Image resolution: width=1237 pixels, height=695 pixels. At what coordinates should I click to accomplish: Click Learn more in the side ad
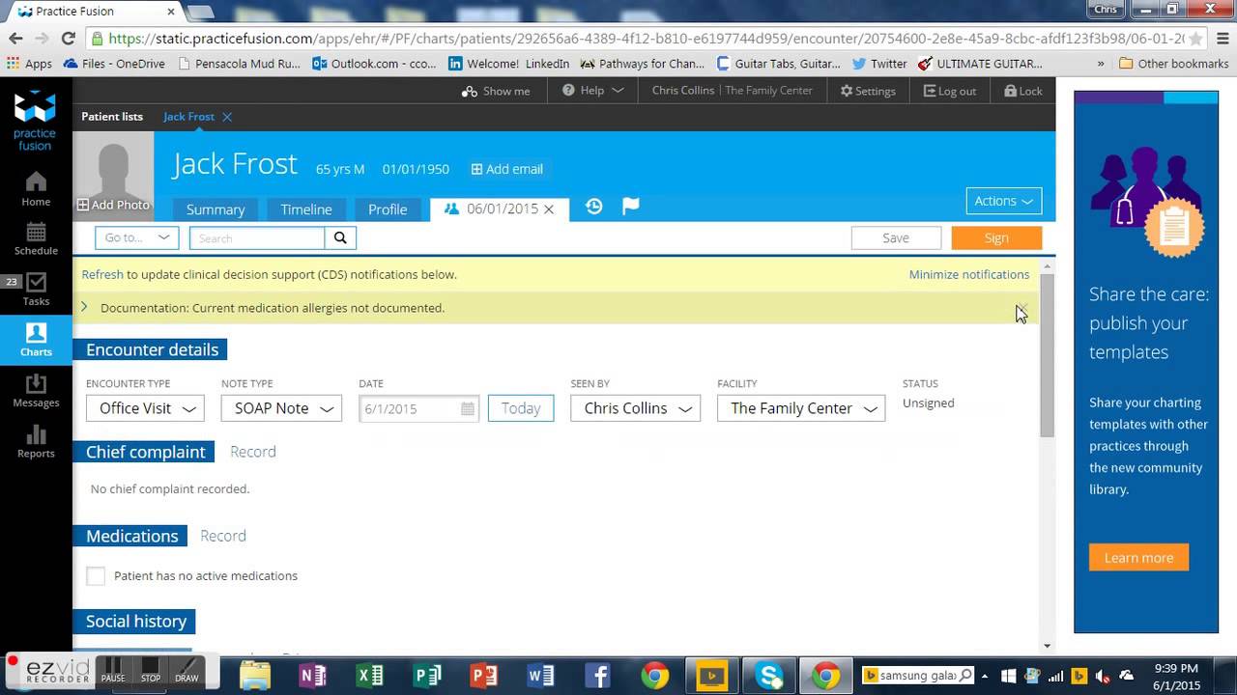1139,558
